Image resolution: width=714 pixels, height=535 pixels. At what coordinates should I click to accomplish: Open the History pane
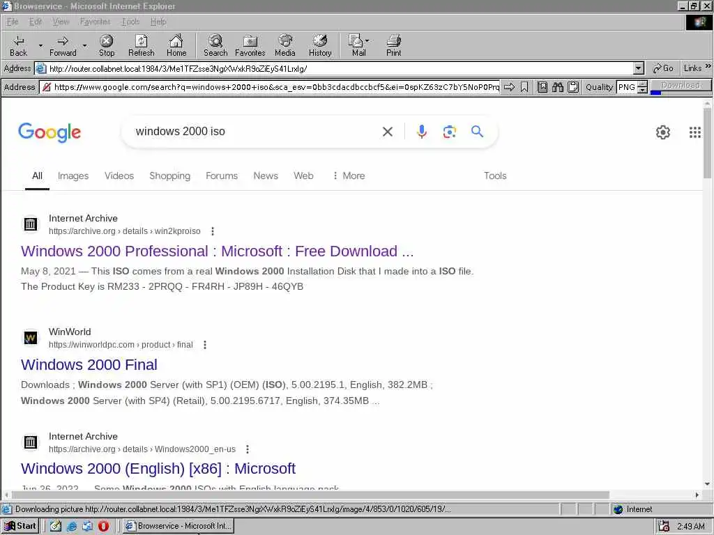320,45
